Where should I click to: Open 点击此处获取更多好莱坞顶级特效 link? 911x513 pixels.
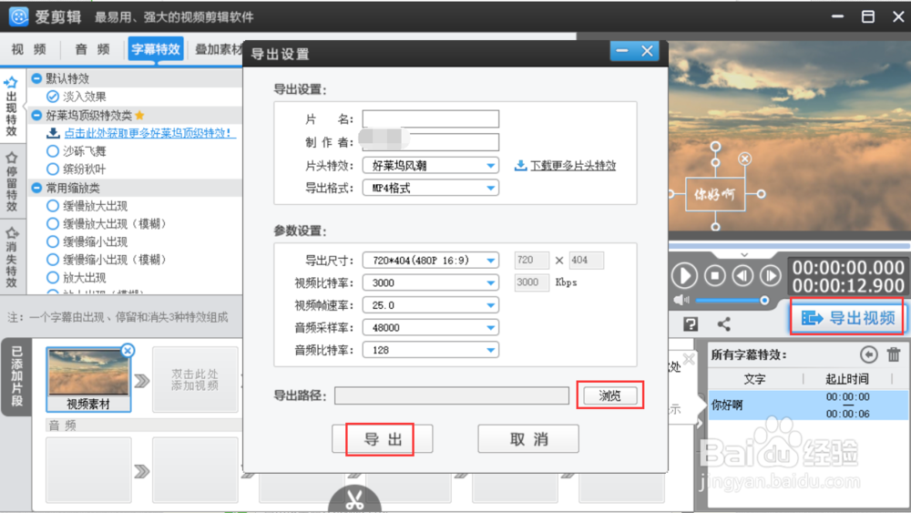[148, 133]
